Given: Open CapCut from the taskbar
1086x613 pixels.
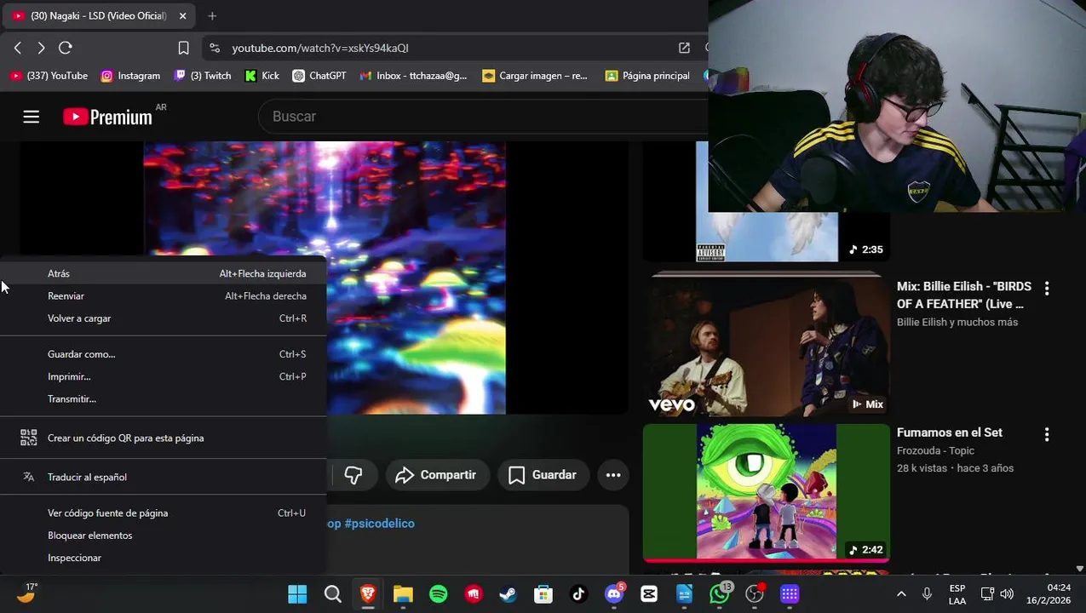Looking at the screenshot, I should click(x=649, y=594).
